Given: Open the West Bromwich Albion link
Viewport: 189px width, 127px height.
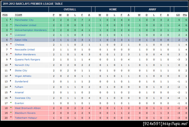Looking at the screenshot, I should point(28,108).
